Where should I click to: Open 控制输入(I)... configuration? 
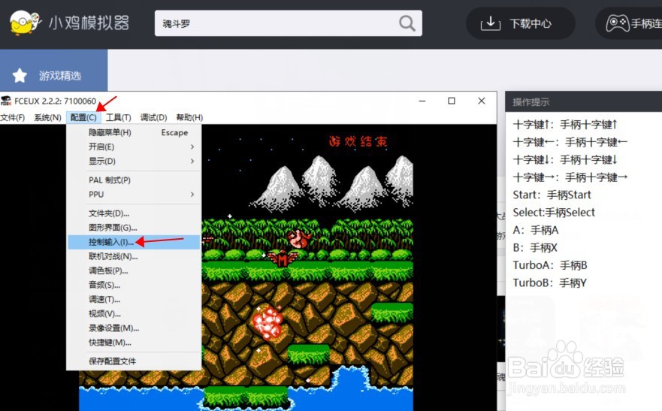[134, 242]
